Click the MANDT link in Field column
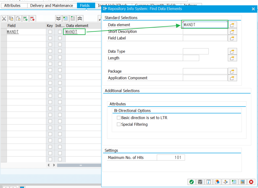258x188 pixels. pyautogui.click(x=13, y=32)
